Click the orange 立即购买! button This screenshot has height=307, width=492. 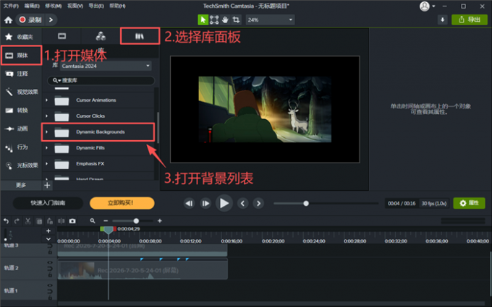(122, 203)
